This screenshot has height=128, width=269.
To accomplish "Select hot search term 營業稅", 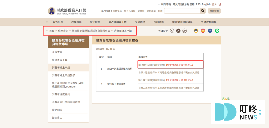I will click(141, 11).
